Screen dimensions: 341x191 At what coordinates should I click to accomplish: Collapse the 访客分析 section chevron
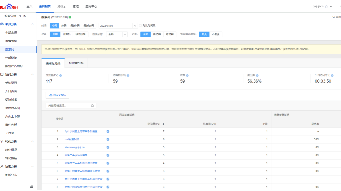click(32, 166)
